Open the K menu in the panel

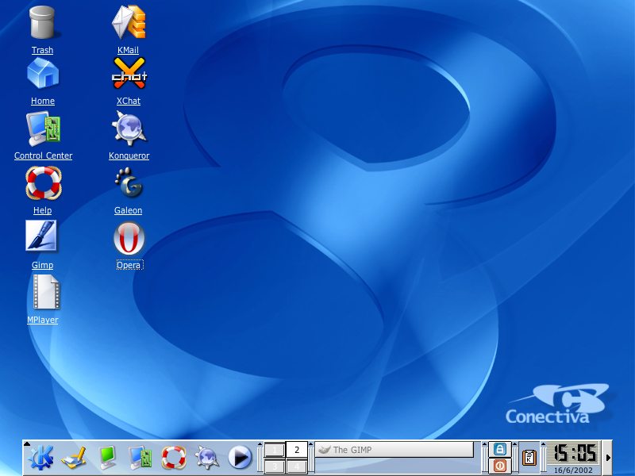tap(40, 458)
